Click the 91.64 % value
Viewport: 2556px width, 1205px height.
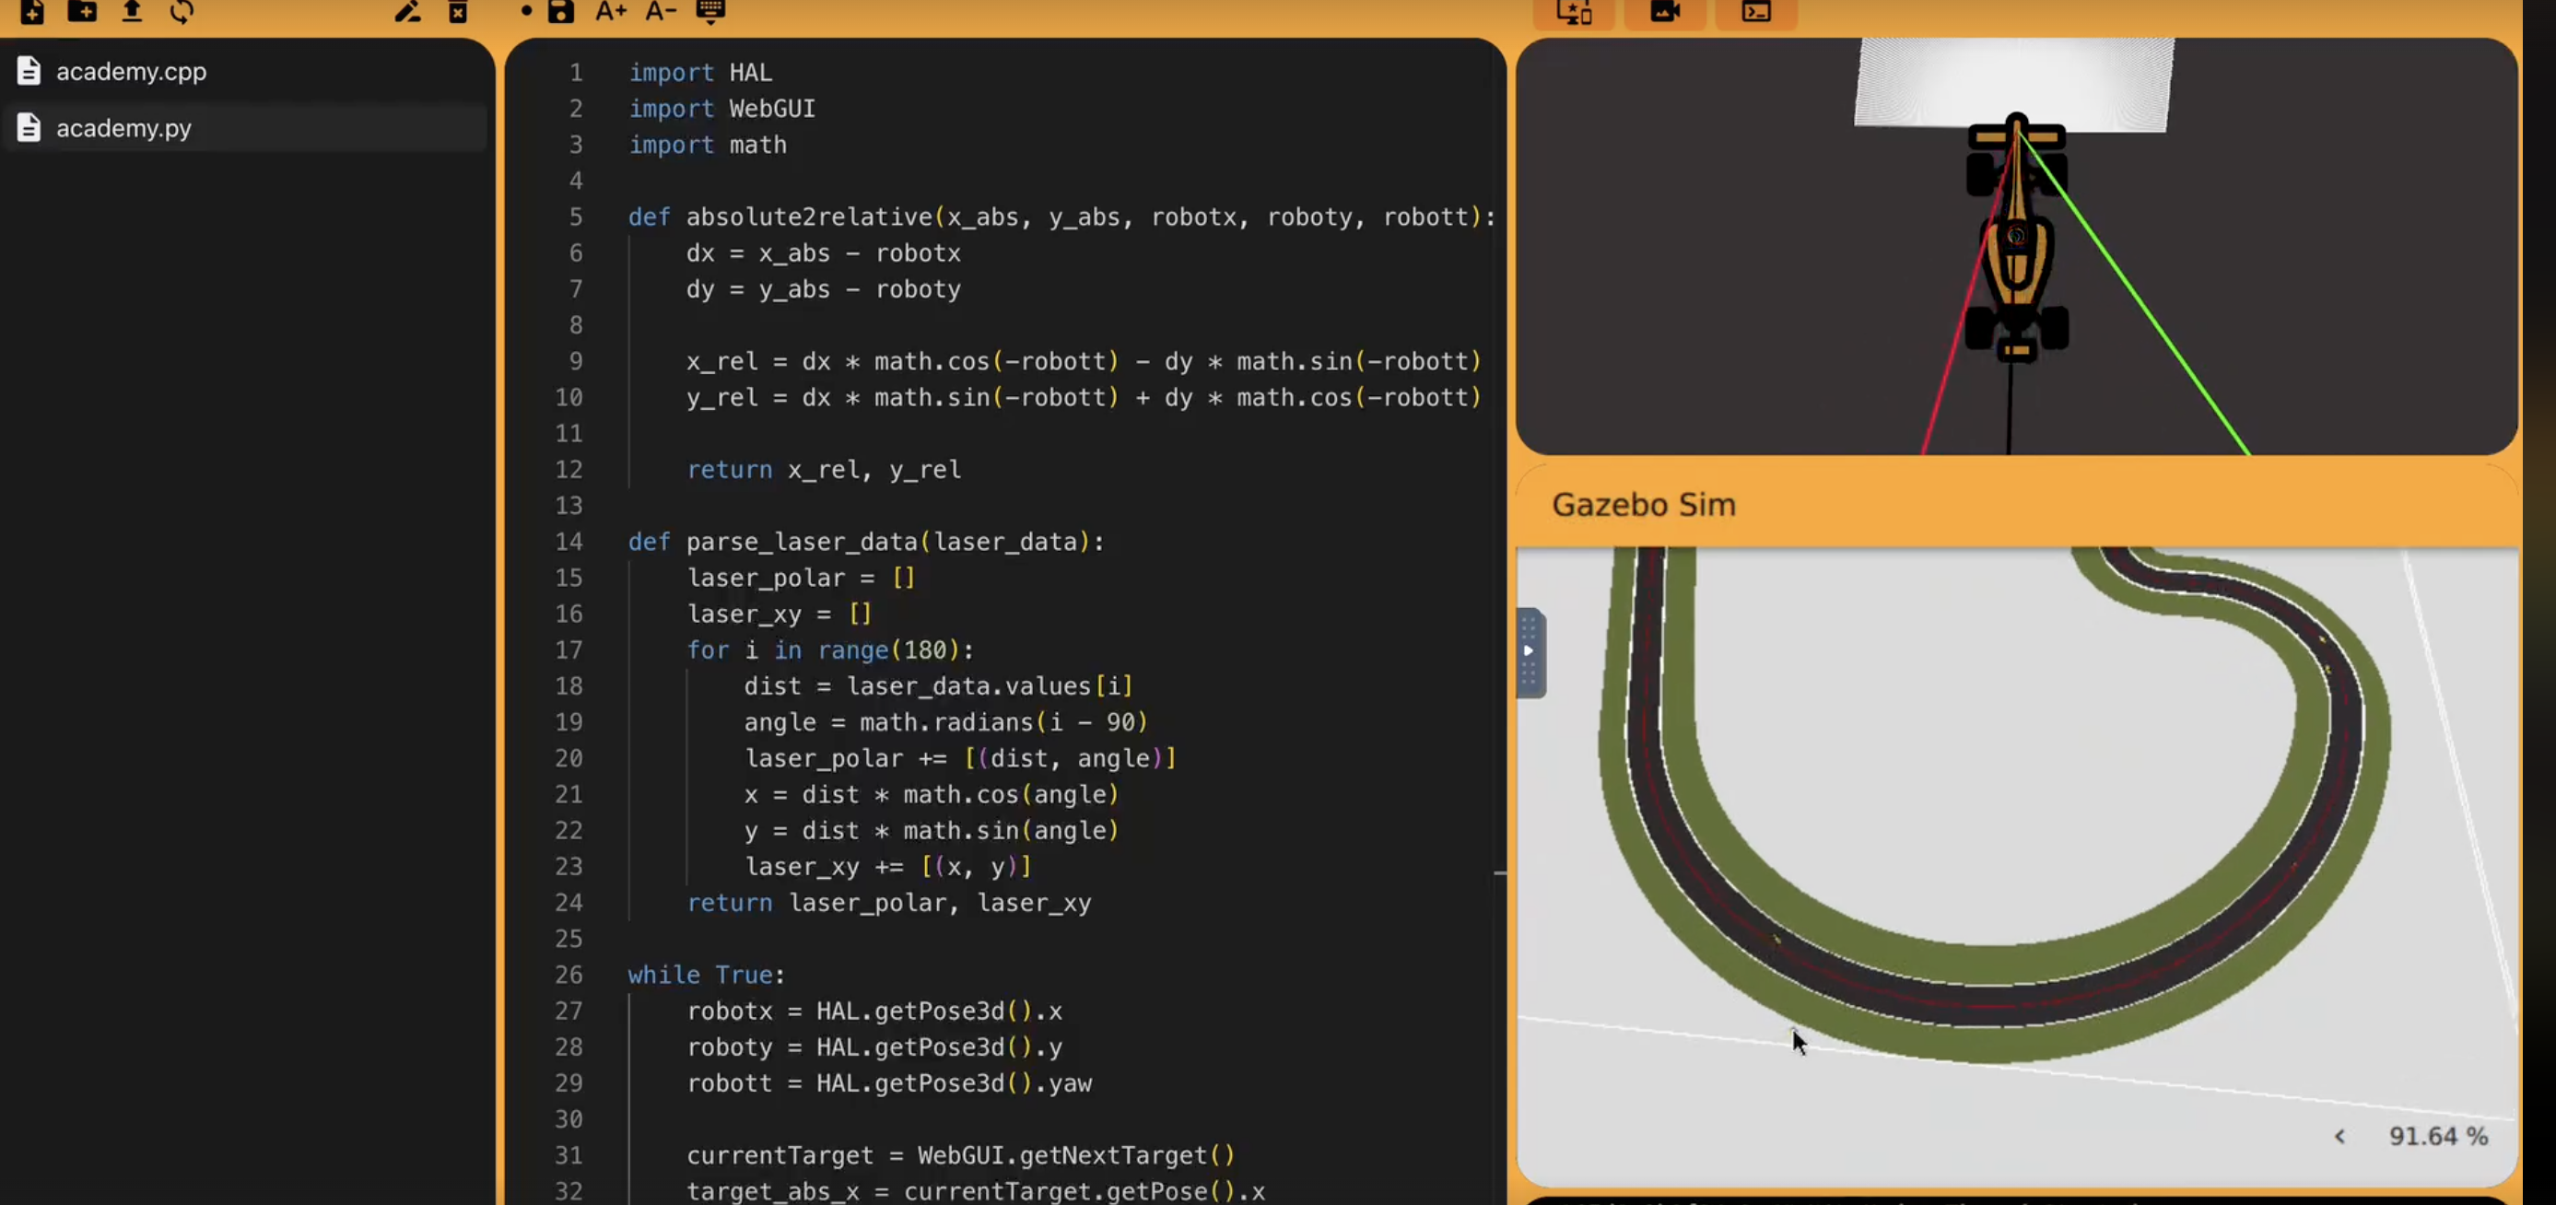point(2438,1137)
